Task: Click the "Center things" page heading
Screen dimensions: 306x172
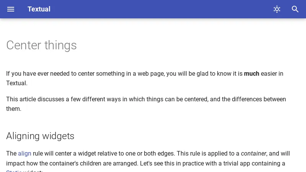Action: pos(41,45)
